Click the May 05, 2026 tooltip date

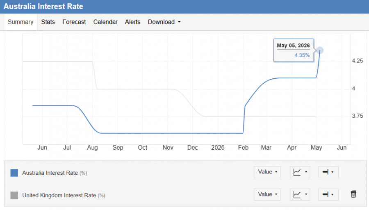pos(293,46)
